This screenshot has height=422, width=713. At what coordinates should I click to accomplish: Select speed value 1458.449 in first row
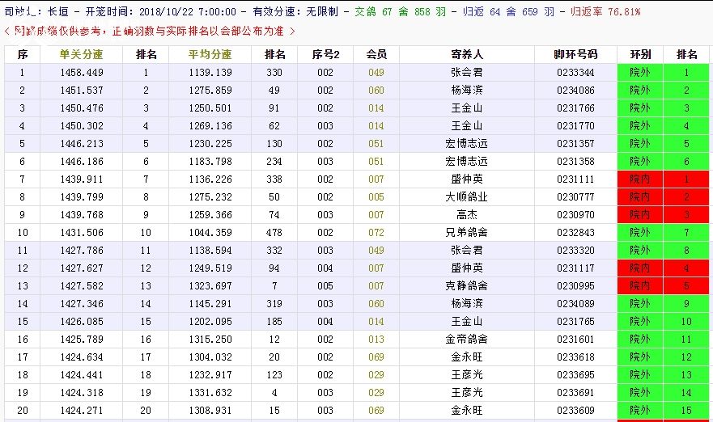tap(82, 73)
